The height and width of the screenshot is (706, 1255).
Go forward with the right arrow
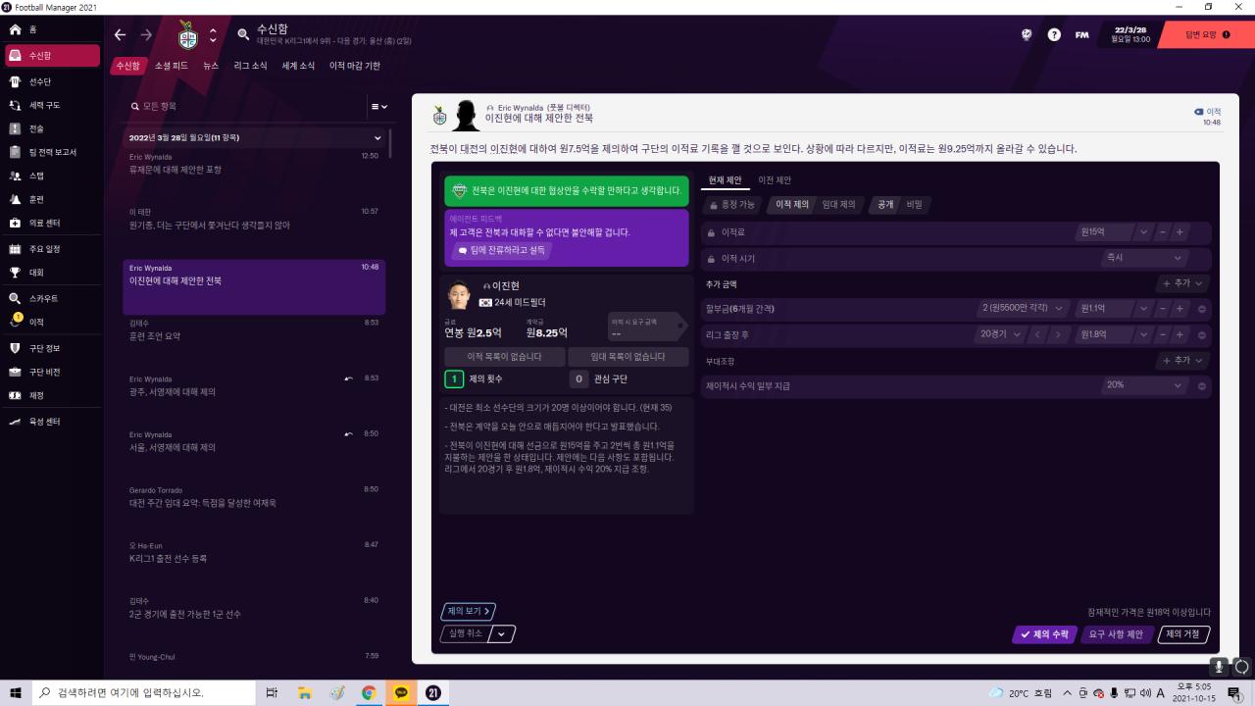[146, 34]
